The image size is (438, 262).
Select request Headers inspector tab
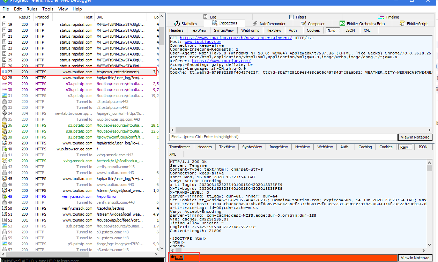coord(176,30)
